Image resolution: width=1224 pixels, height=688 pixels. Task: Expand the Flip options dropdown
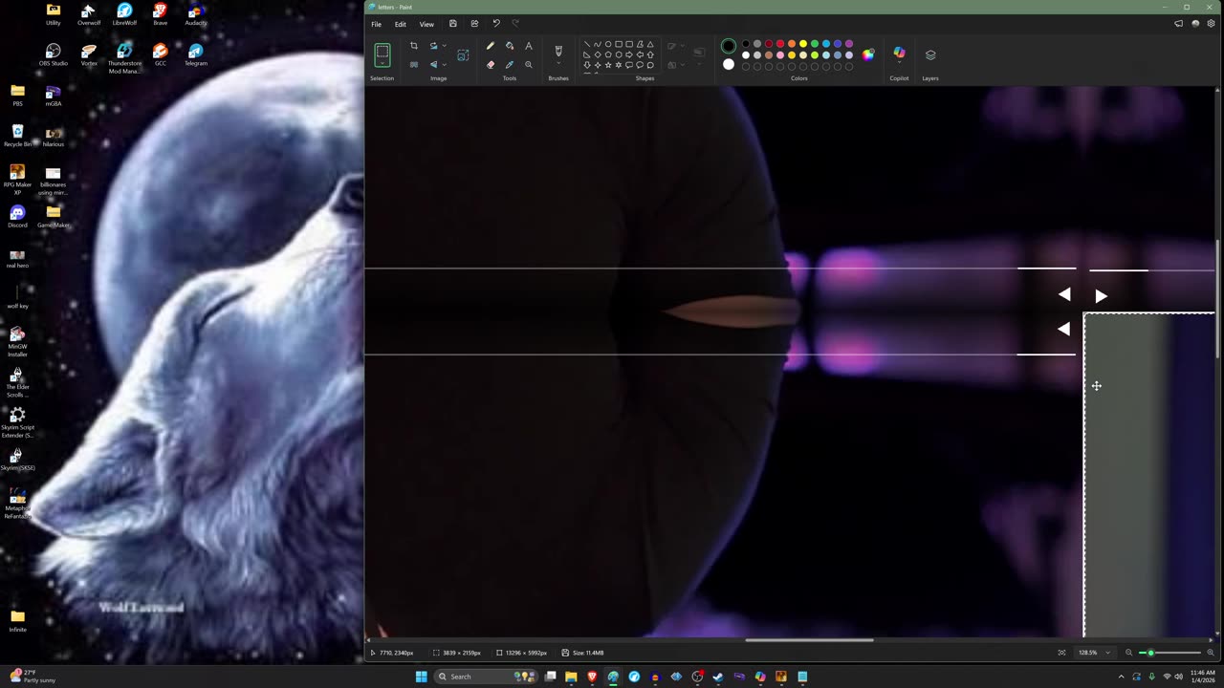click(444, 65)
